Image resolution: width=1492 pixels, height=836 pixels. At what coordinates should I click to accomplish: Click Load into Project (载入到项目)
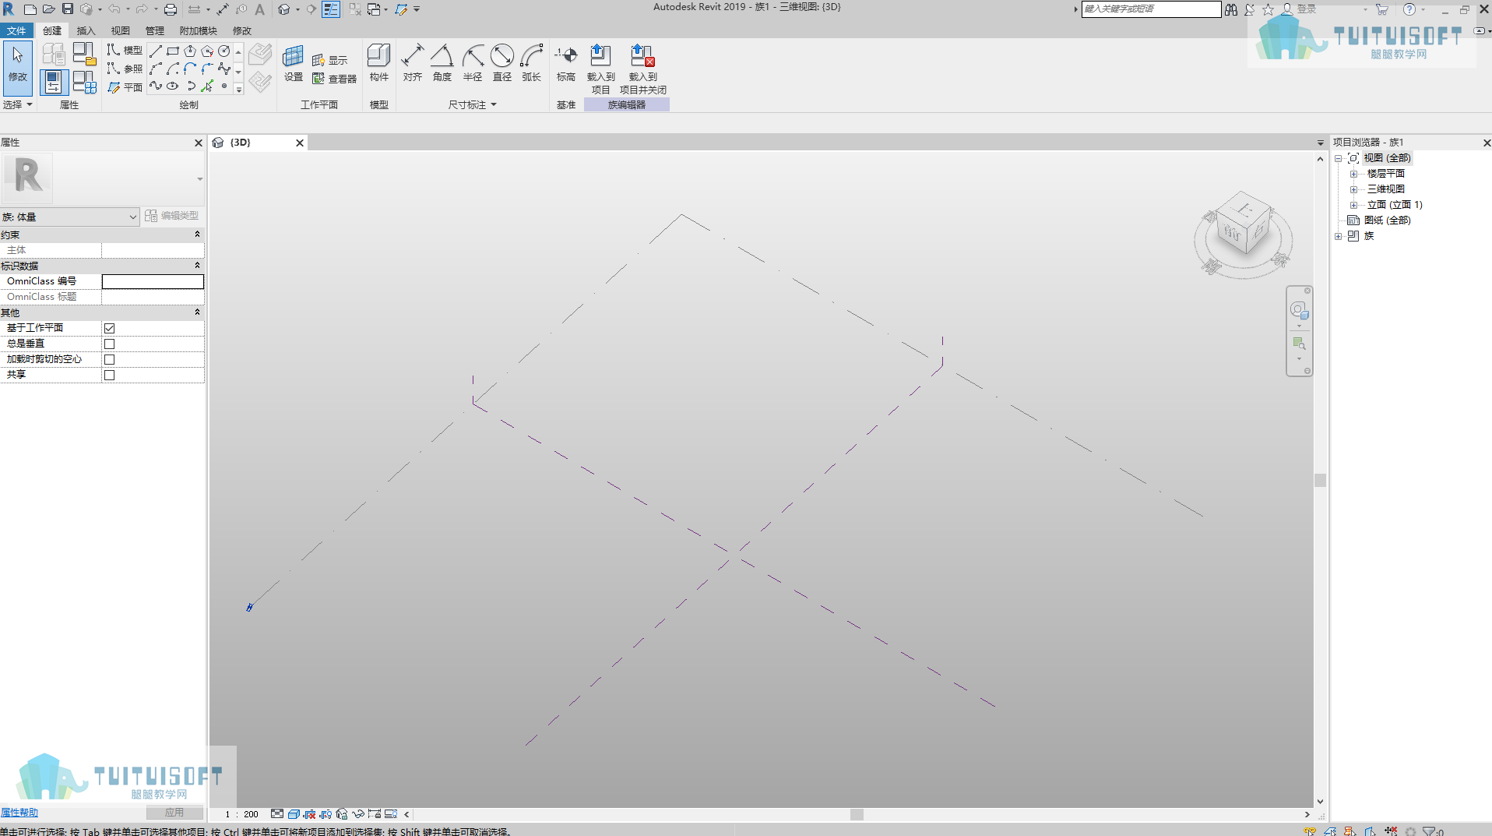pos(600,69)
